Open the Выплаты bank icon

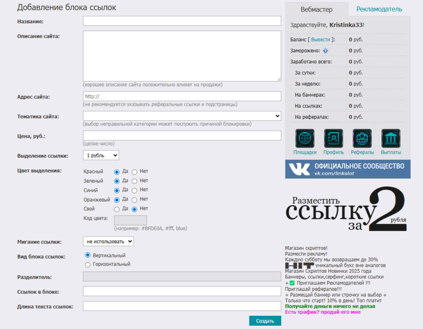pos(391,138)
